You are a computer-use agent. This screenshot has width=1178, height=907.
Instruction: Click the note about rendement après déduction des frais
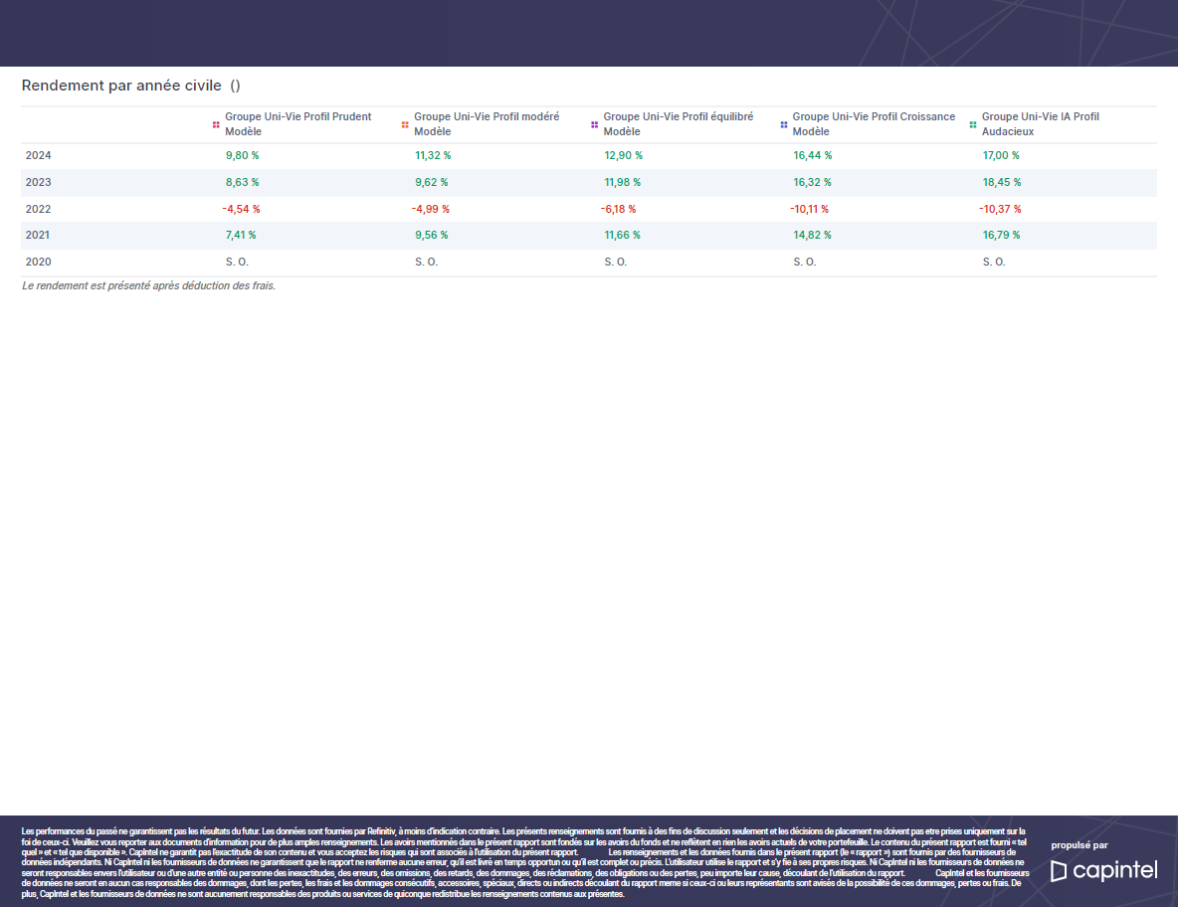[149, 286]
